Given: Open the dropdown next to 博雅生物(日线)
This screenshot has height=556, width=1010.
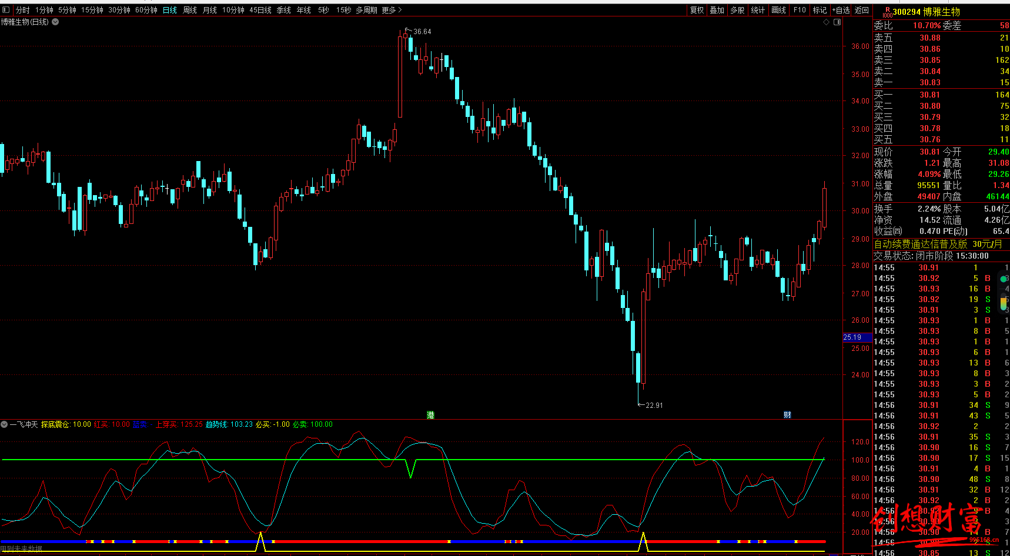Looking at the screenshot, I should [55, 22].
